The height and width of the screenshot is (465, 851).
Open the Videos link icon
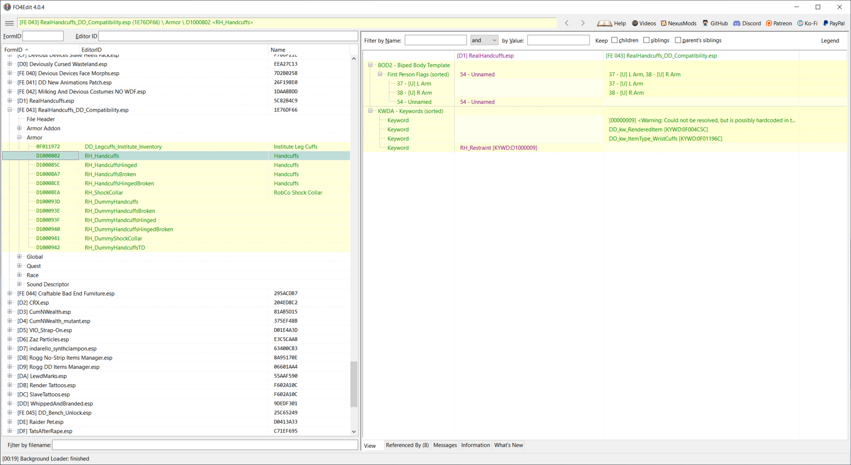pyautogui.click(x=635, y=23)
